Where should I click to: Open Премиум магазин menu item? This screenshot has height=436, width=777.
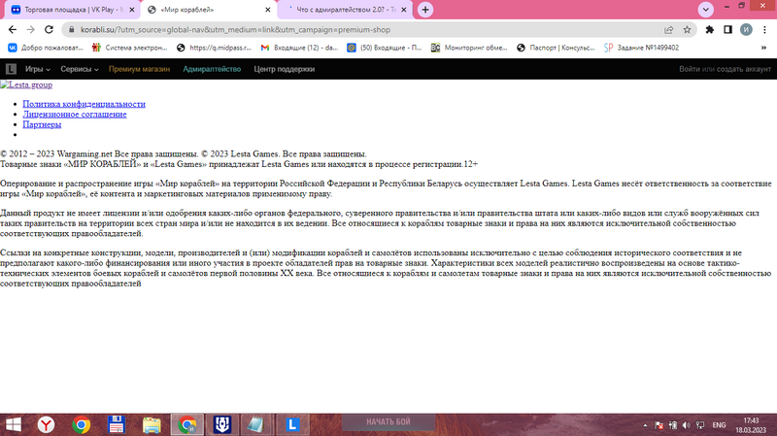pyautogui.click(x=139, y=69)
